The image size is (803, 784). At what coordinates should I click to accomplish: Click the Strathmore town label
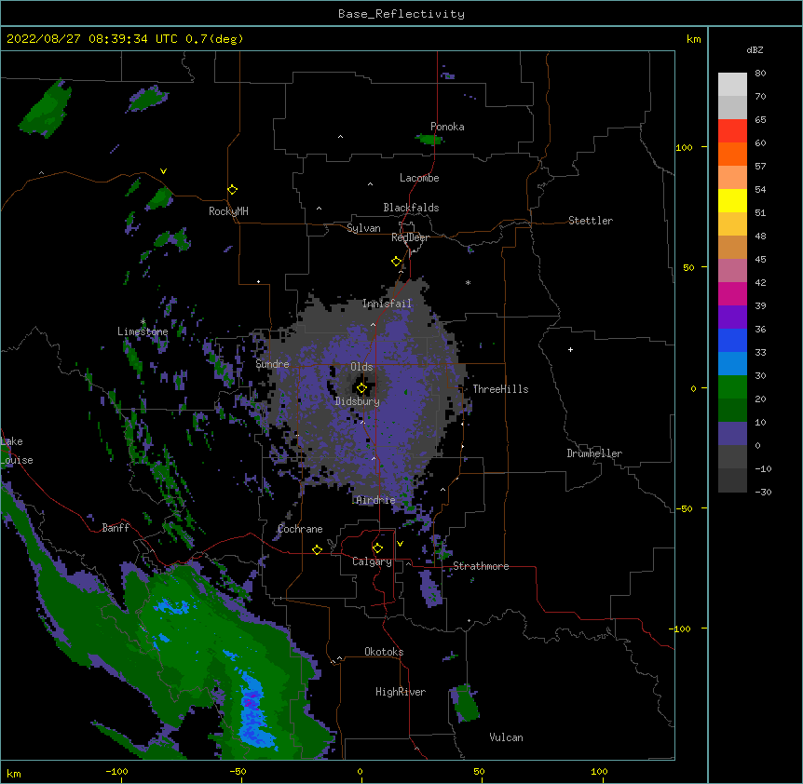point(481,566)
